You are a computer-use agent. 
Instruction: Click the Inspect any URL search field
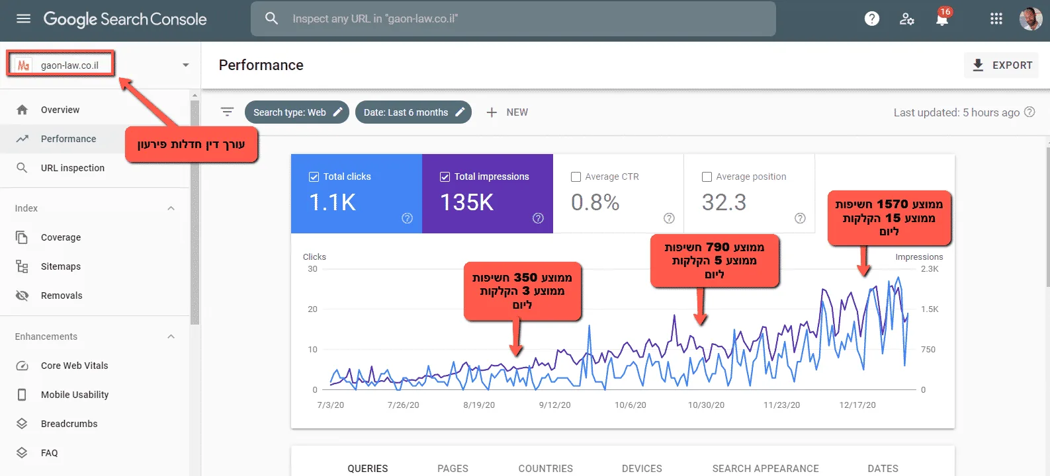click(x=513, y=19)
